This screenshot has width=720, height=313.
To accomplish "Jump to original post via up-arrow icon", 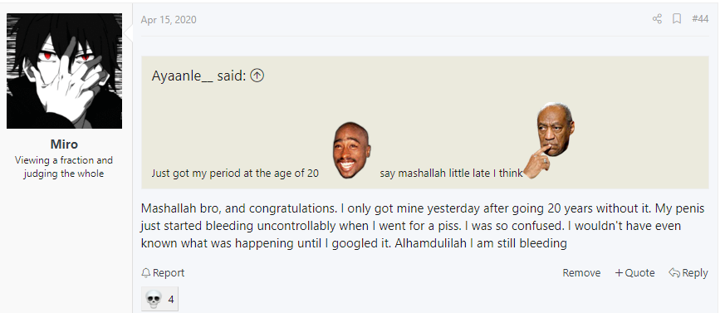I will (x=257, y=76).
